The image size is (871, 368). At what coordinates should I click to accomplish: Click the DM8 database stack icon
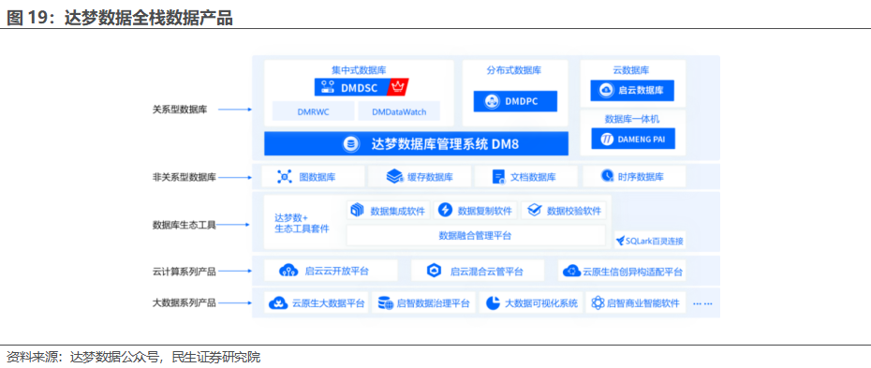coord(350,144)
